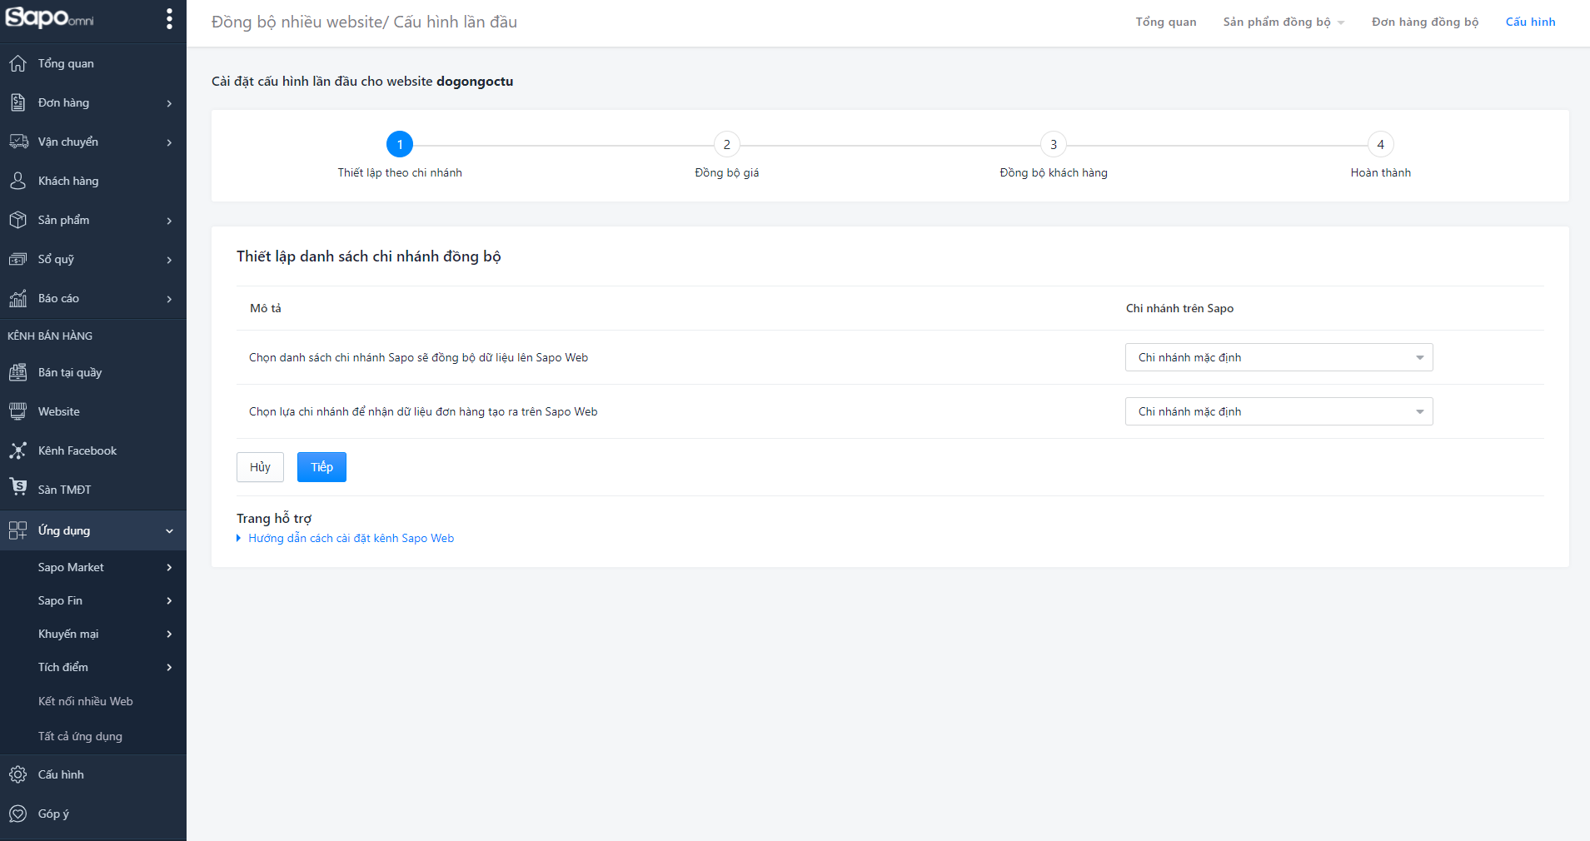1590x841 pixels.
Task: Click step 4 Hoàn thành
Action: point(1381,144)
